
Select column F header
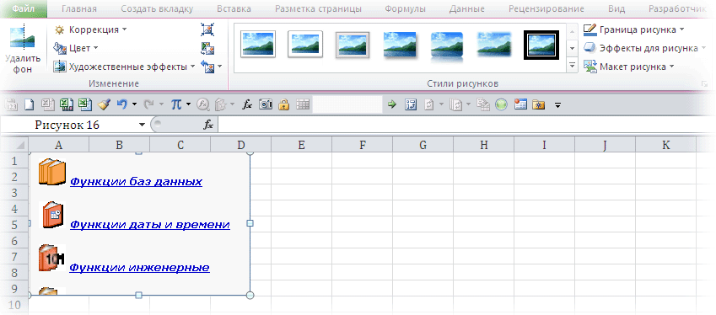362,145
